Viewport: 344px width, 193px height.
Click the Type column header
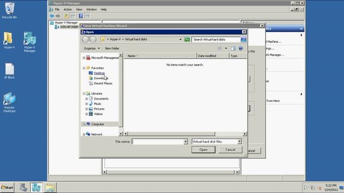coord(238,56)
